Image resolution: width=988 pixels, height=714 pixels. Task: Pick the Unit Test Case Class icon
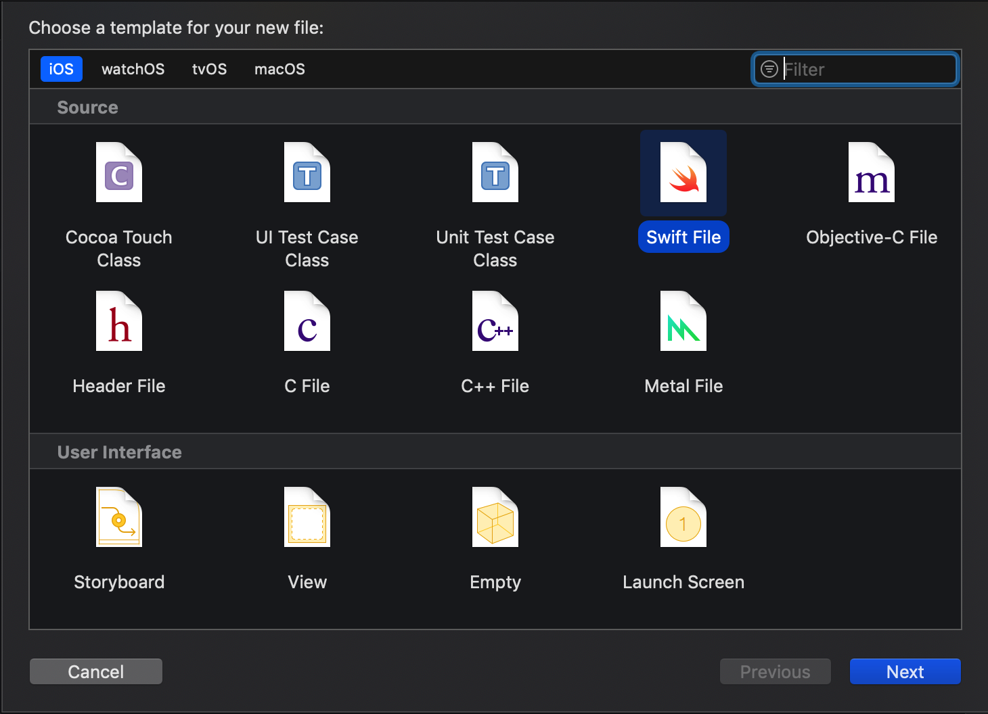click(x=495, y=172)
